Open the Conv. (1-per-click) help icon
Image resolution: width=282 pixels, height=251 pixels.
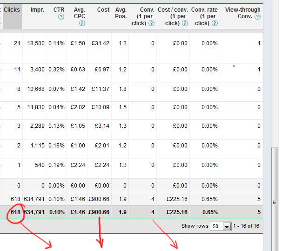coord(151,23)
